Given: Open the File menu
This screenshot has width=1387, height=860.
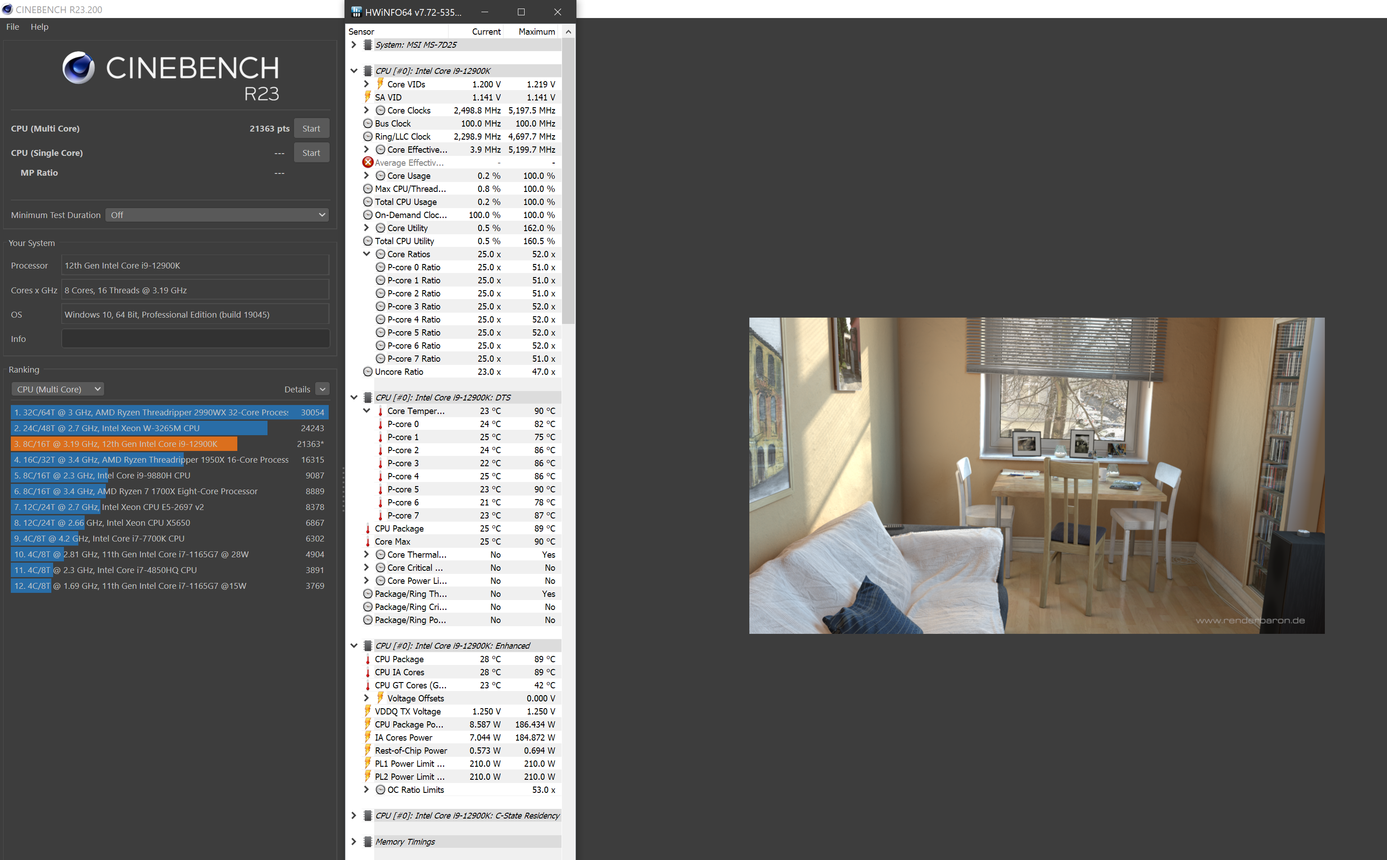Looking at the screenshot, I should click(13, 27).
